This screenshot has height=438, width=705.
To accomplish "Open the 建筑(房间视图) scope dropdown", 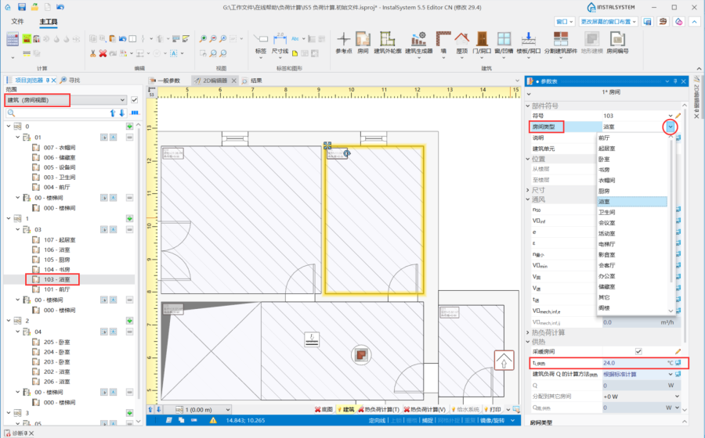I will point(122,100).
